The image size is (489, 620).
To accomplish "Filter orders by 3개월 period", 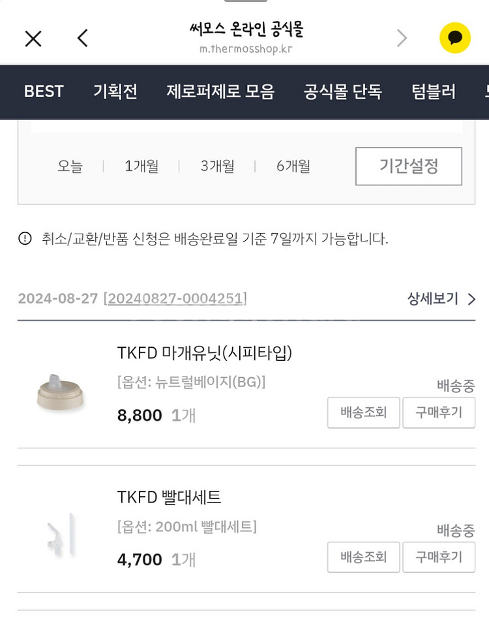I will (217, 166).
